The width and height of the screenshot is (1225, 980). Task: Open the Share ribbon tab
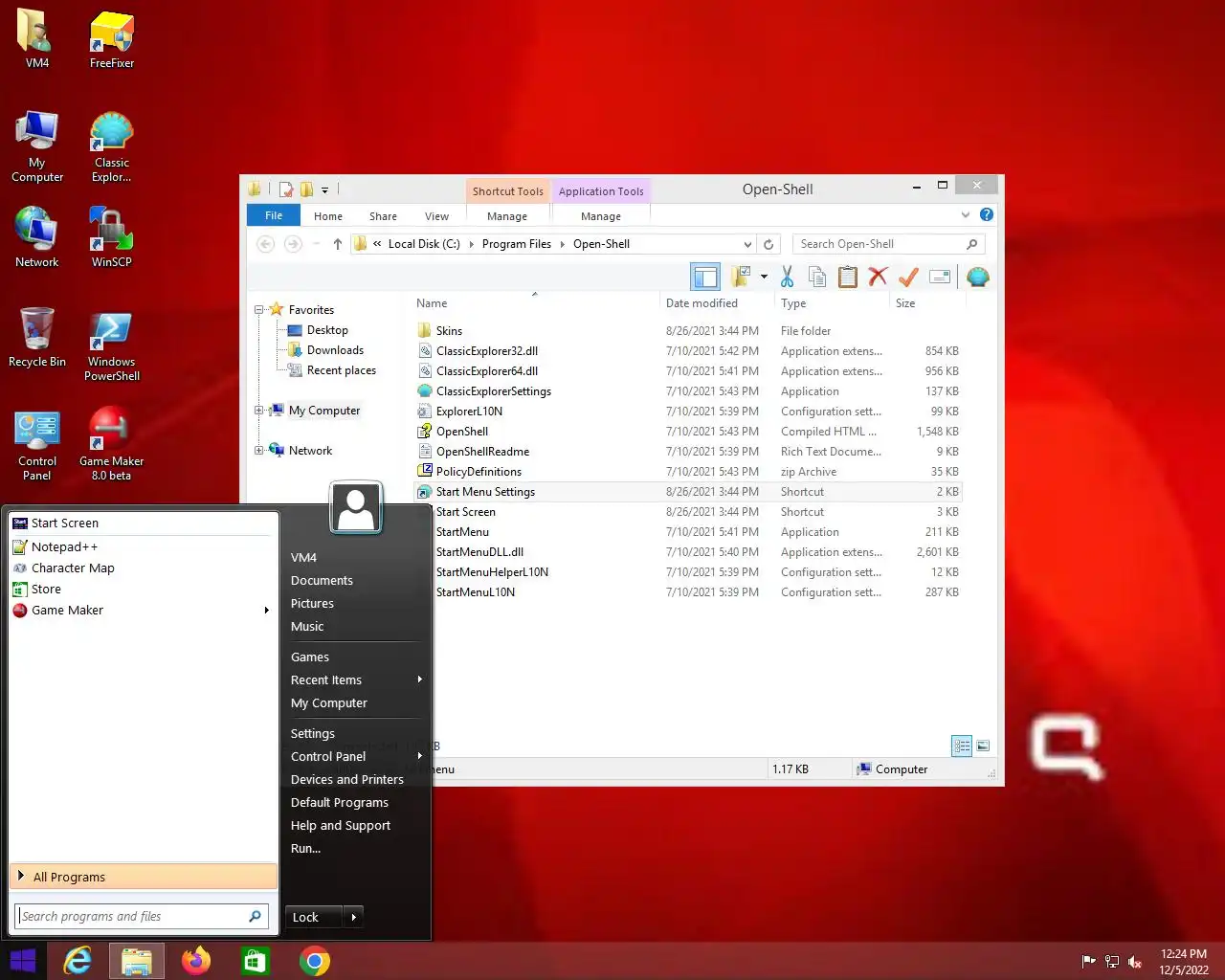pyautogui.click(x=383, y=216)
